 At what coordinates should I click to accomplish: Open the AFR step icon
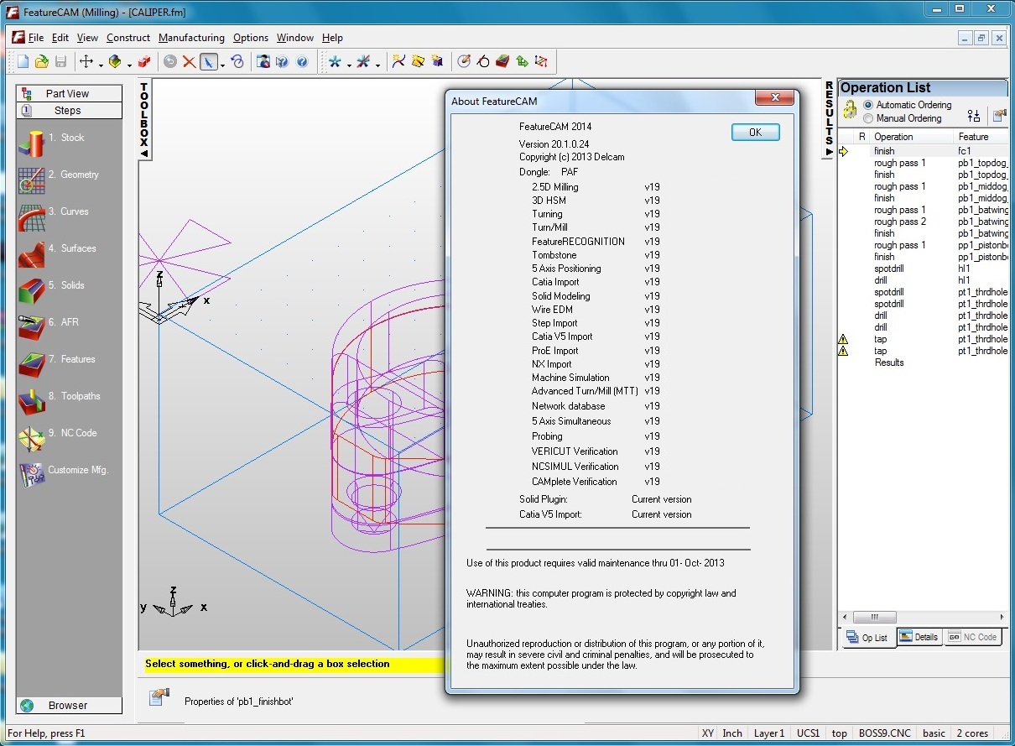coord(32,328)
